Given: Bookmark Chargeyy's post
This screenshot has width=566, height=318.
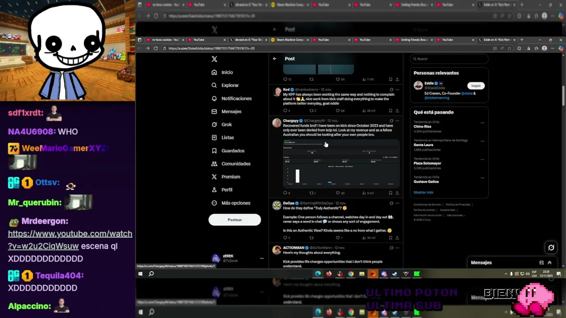Looking at the screenshot, I should click(x=390, y=193).
